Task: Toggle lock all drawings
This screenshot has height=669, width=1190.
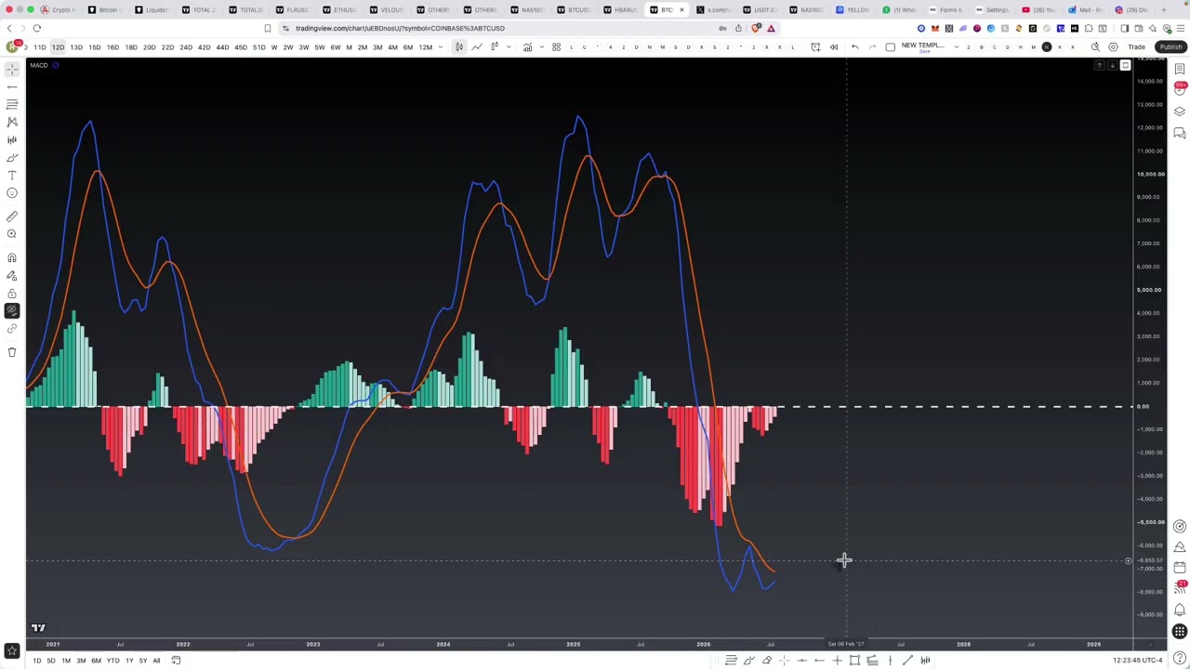Action: click(12, 293)
